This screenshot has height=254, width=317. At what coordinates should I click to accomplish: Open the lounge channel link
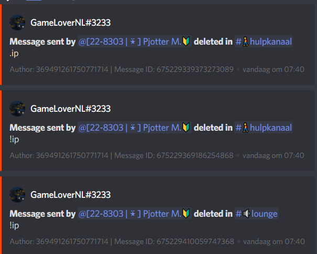point(256,214)
